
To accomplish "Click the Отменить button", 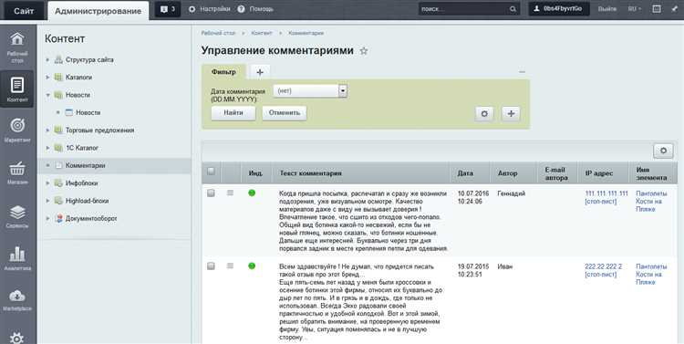I will (x=285, y=112).
